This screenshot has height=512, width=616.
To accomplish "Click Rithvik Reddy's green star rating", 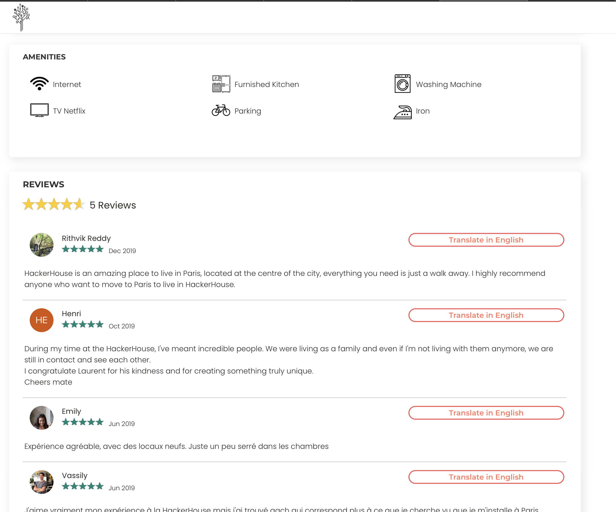I will (x=83, y=249).
